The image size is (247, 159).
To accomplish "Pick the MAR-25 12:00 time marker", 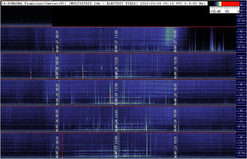I will click(116, 93).
